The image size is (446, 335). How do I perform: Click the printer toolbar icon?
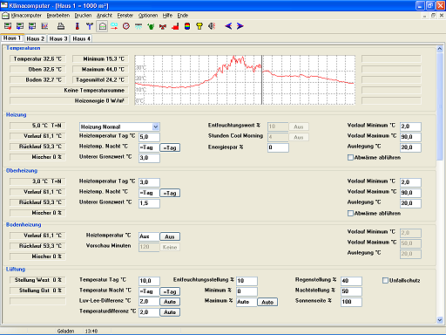coord(61,26)
